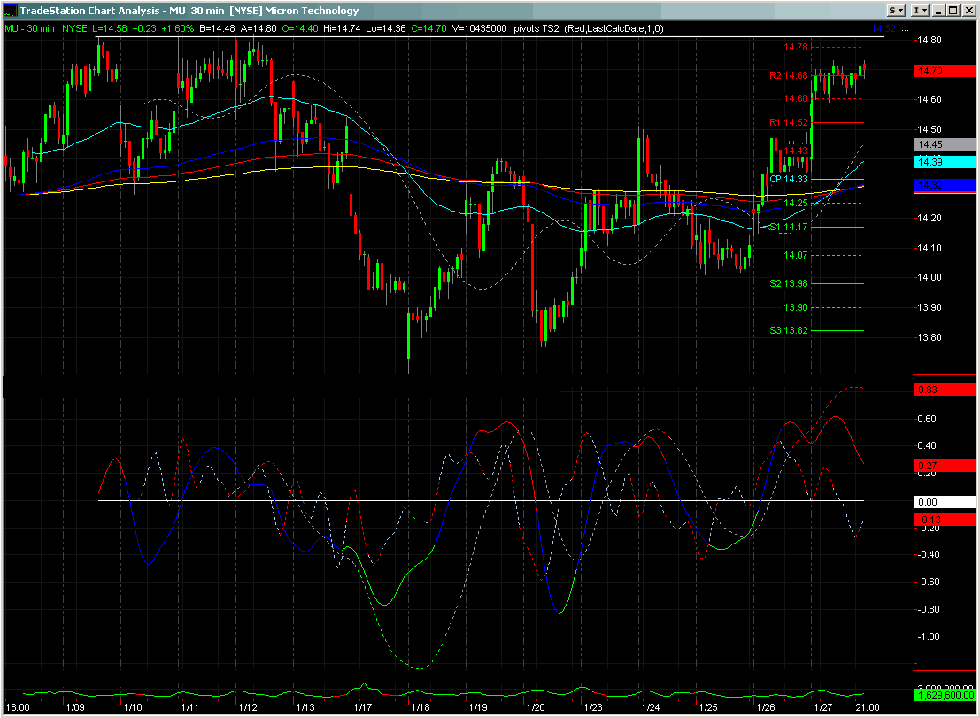Screen dimensions: 980x718
Task: Maximize the Chart Analysis window
Action: point(953,10)
